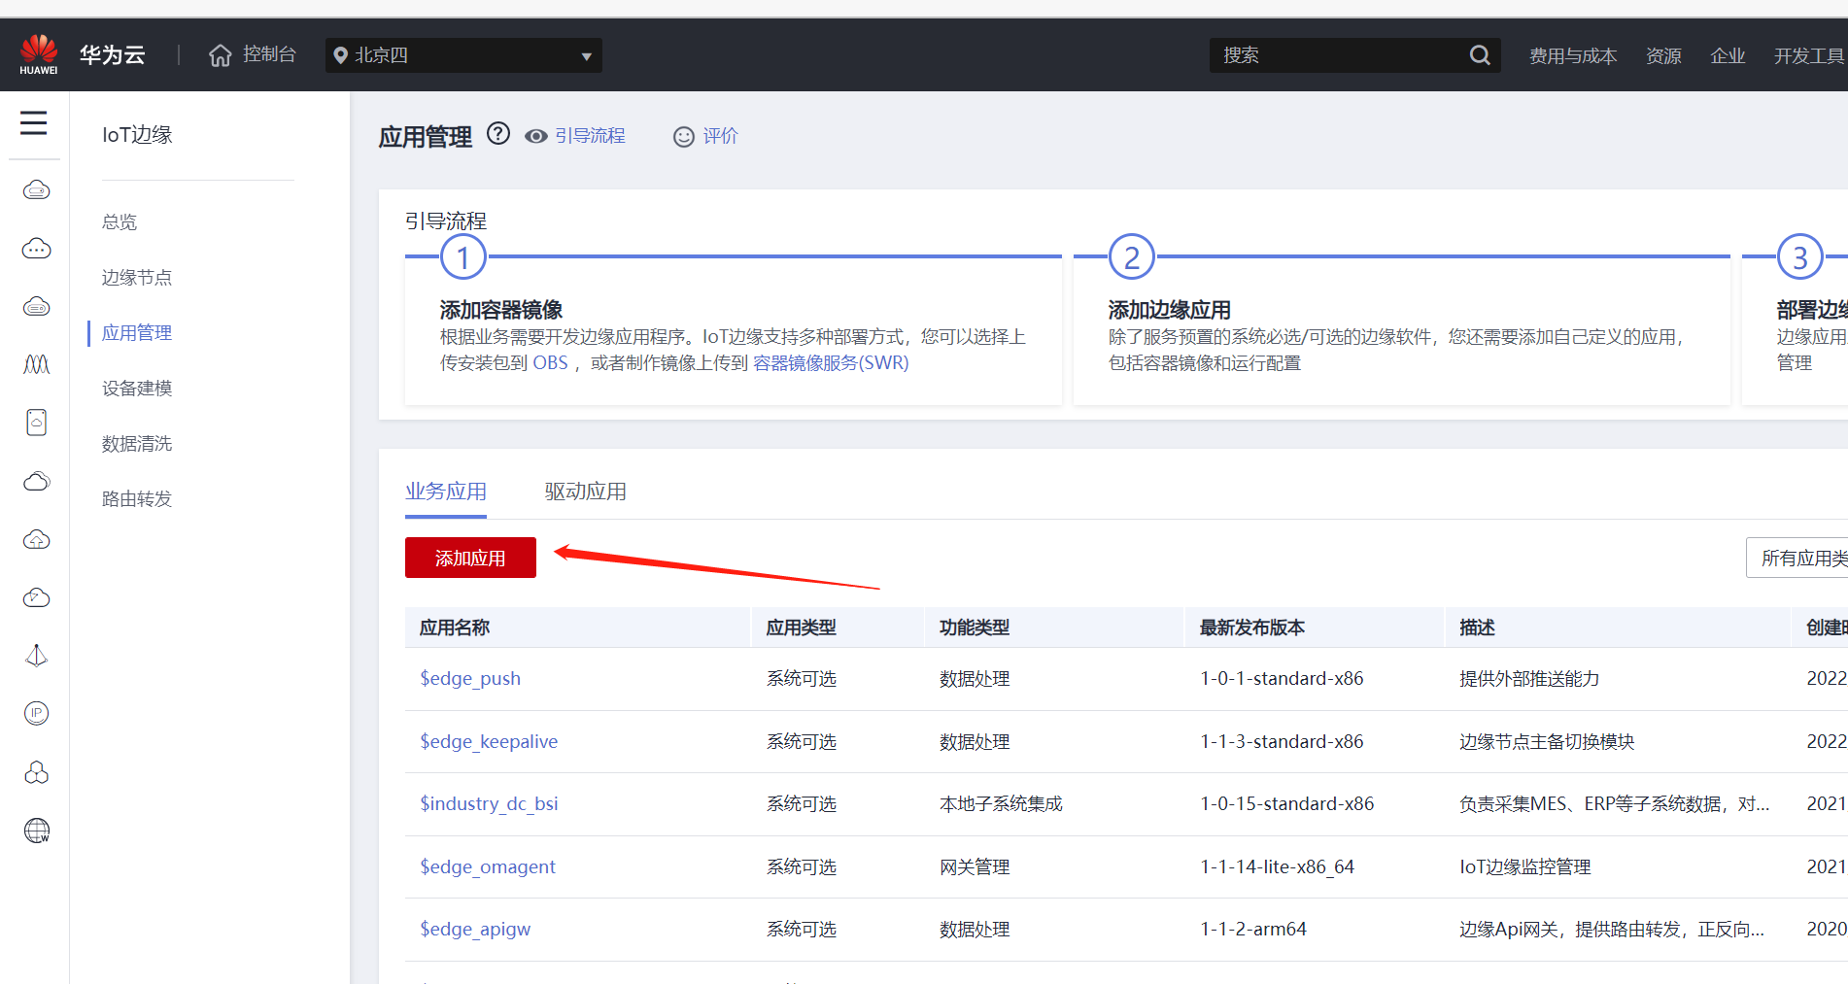Open the 费用与成本 menu
The image size is (1848, 984).
click(x=1573, y=55)
